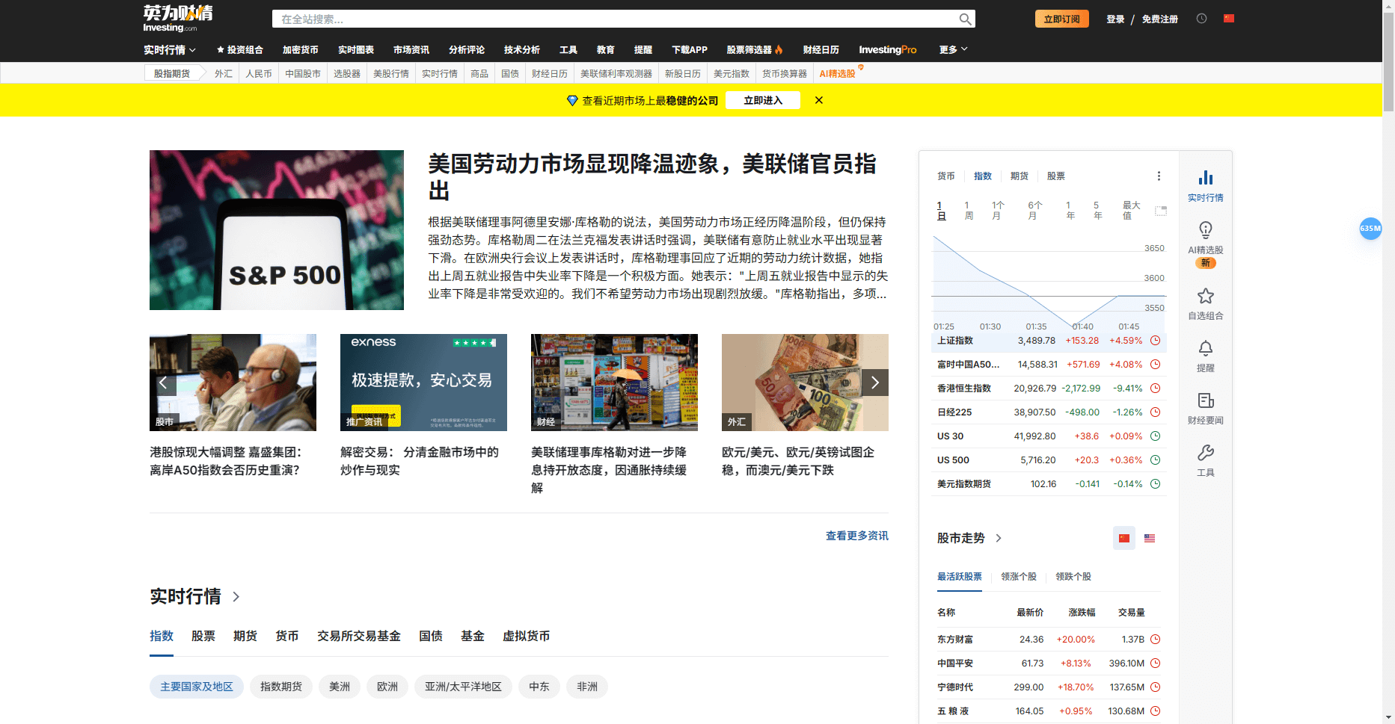Click the clock icon in 宁德时代 row

(x=1155, y=687)
